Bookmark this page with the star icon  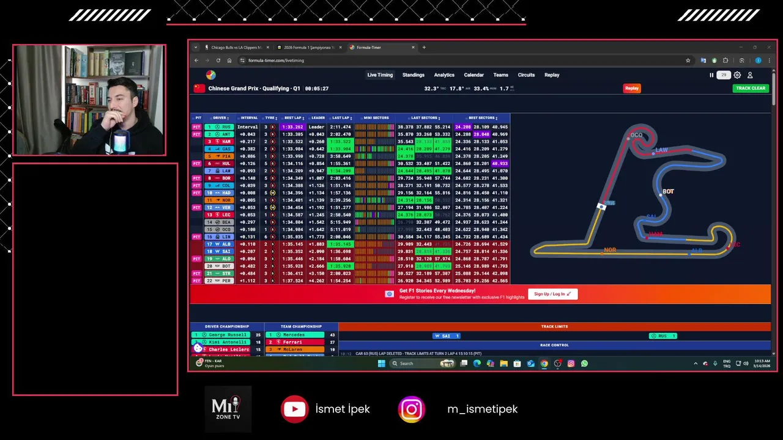[688, 61]
